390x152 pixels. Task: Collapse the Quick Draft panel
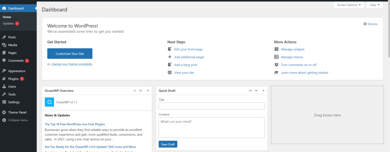tap(264, 91)
